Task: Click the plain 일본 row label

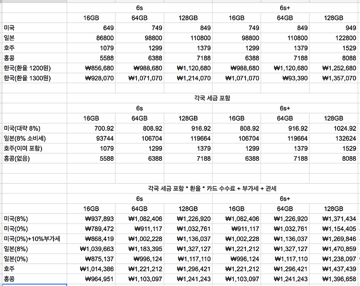Action: 34,38
